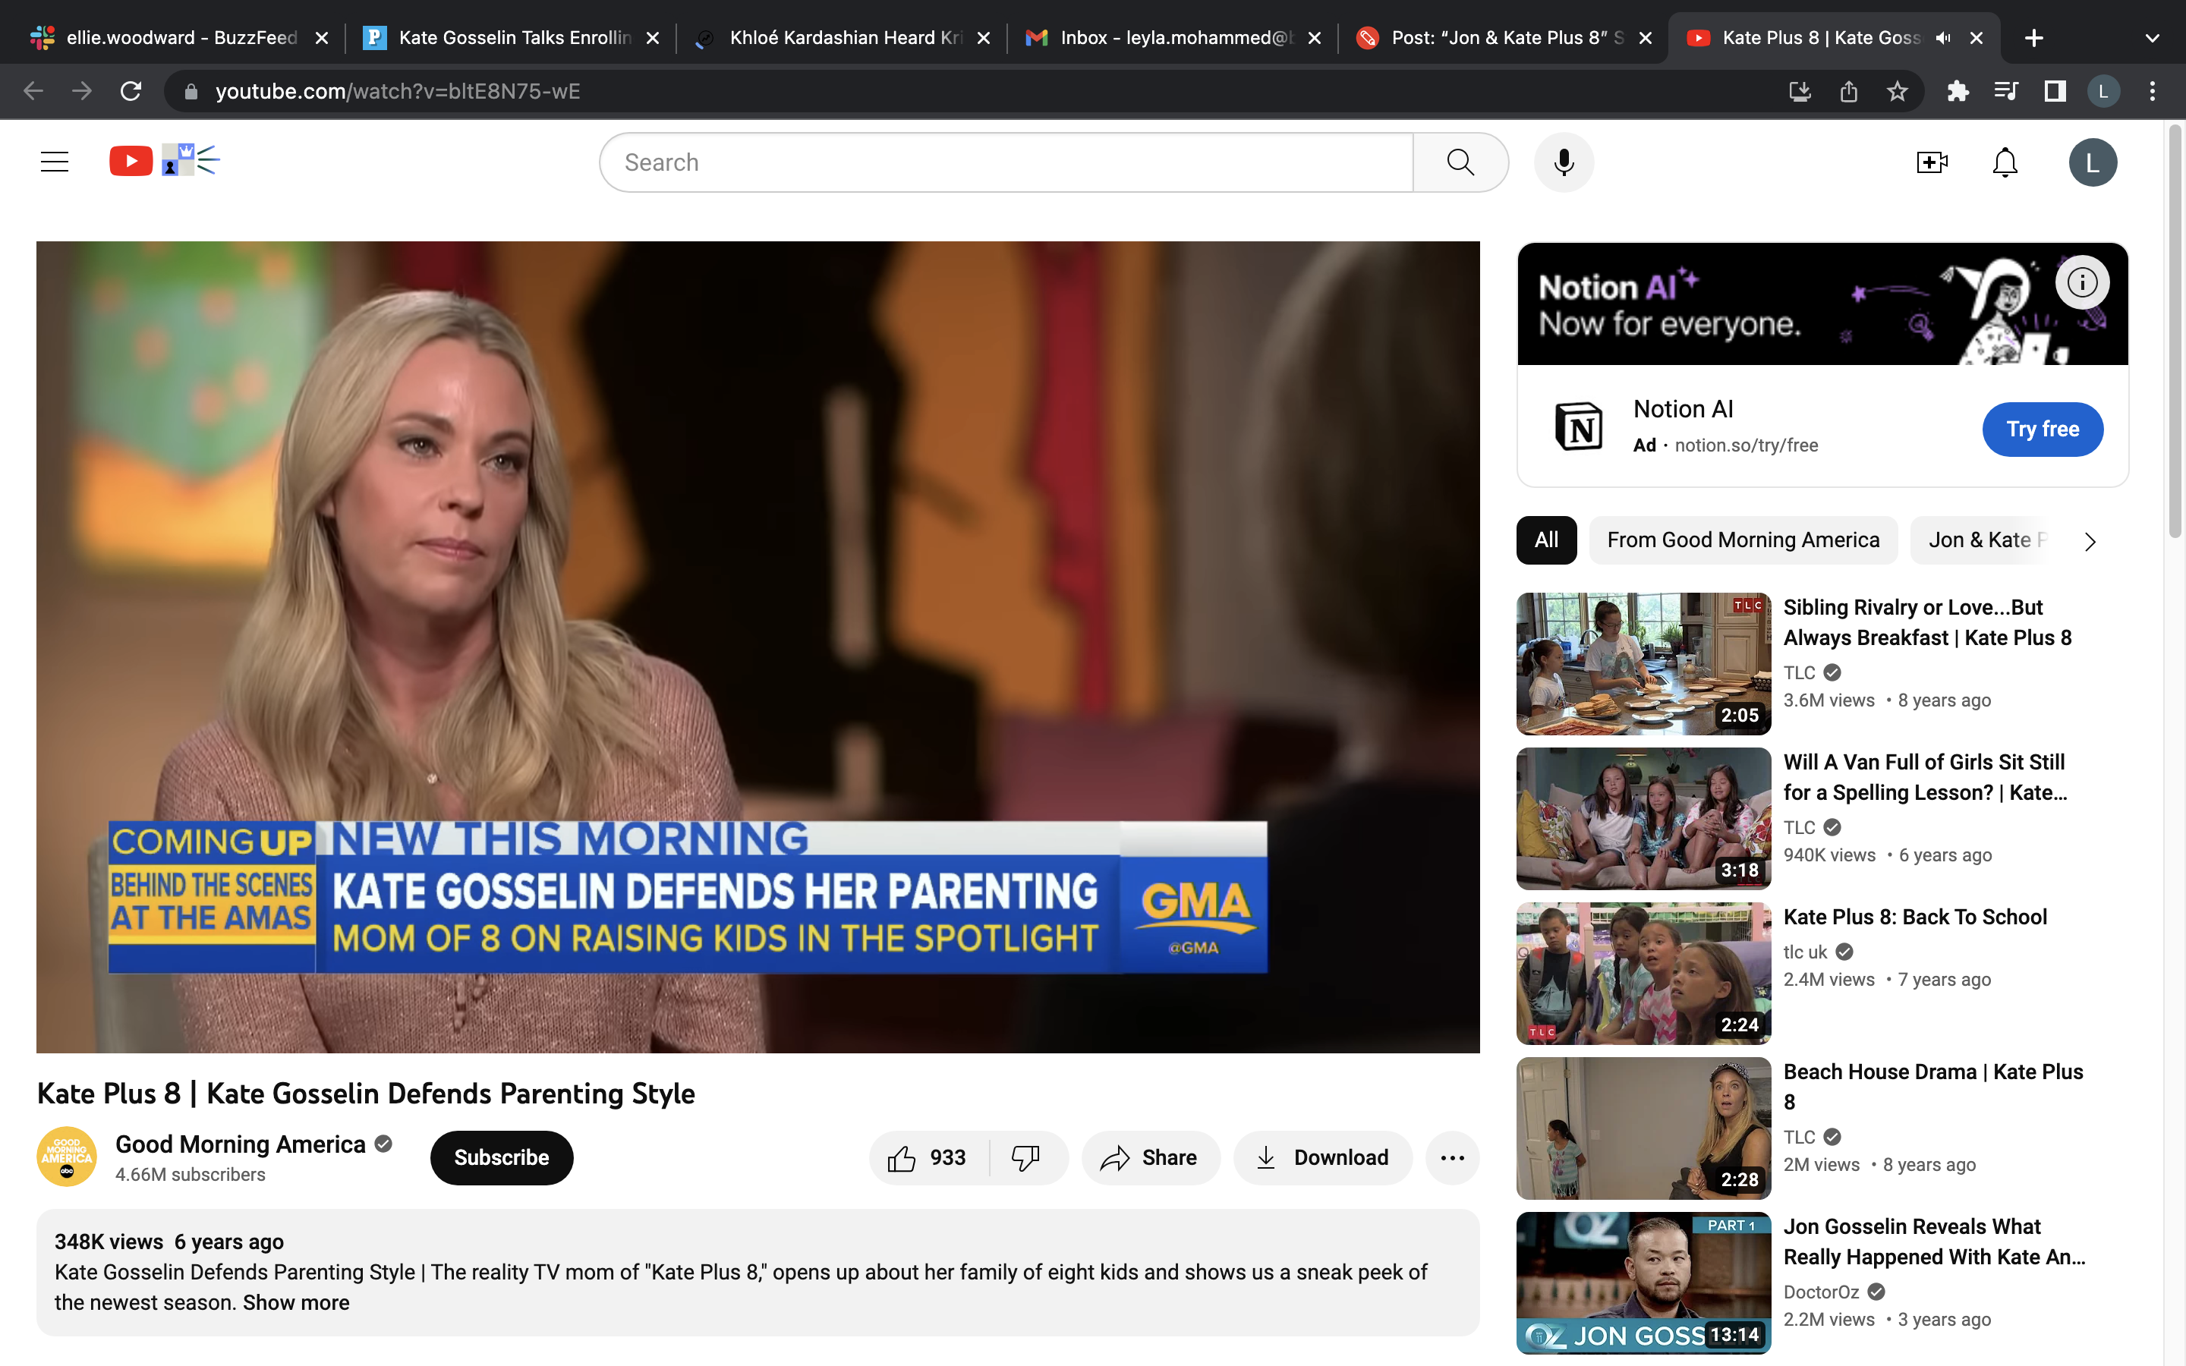Open Good Morning America channel name
The image size is (2186, 1366).
point(241,1144)
